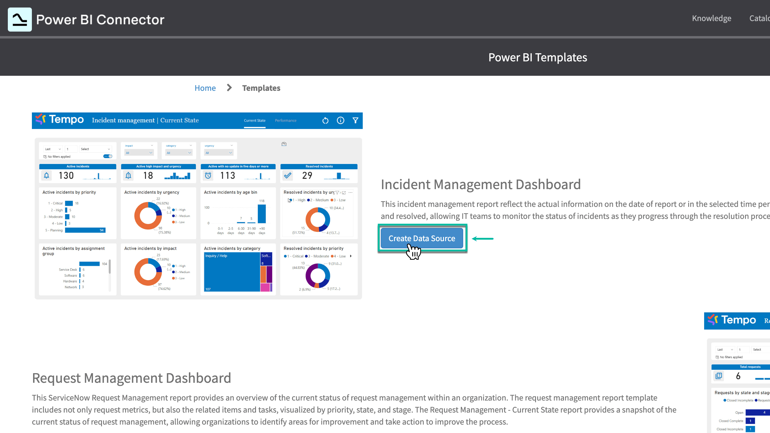Click the clear-filters eraser icon above Resolved incidents

pyautogui.click(x=284, y=144)
